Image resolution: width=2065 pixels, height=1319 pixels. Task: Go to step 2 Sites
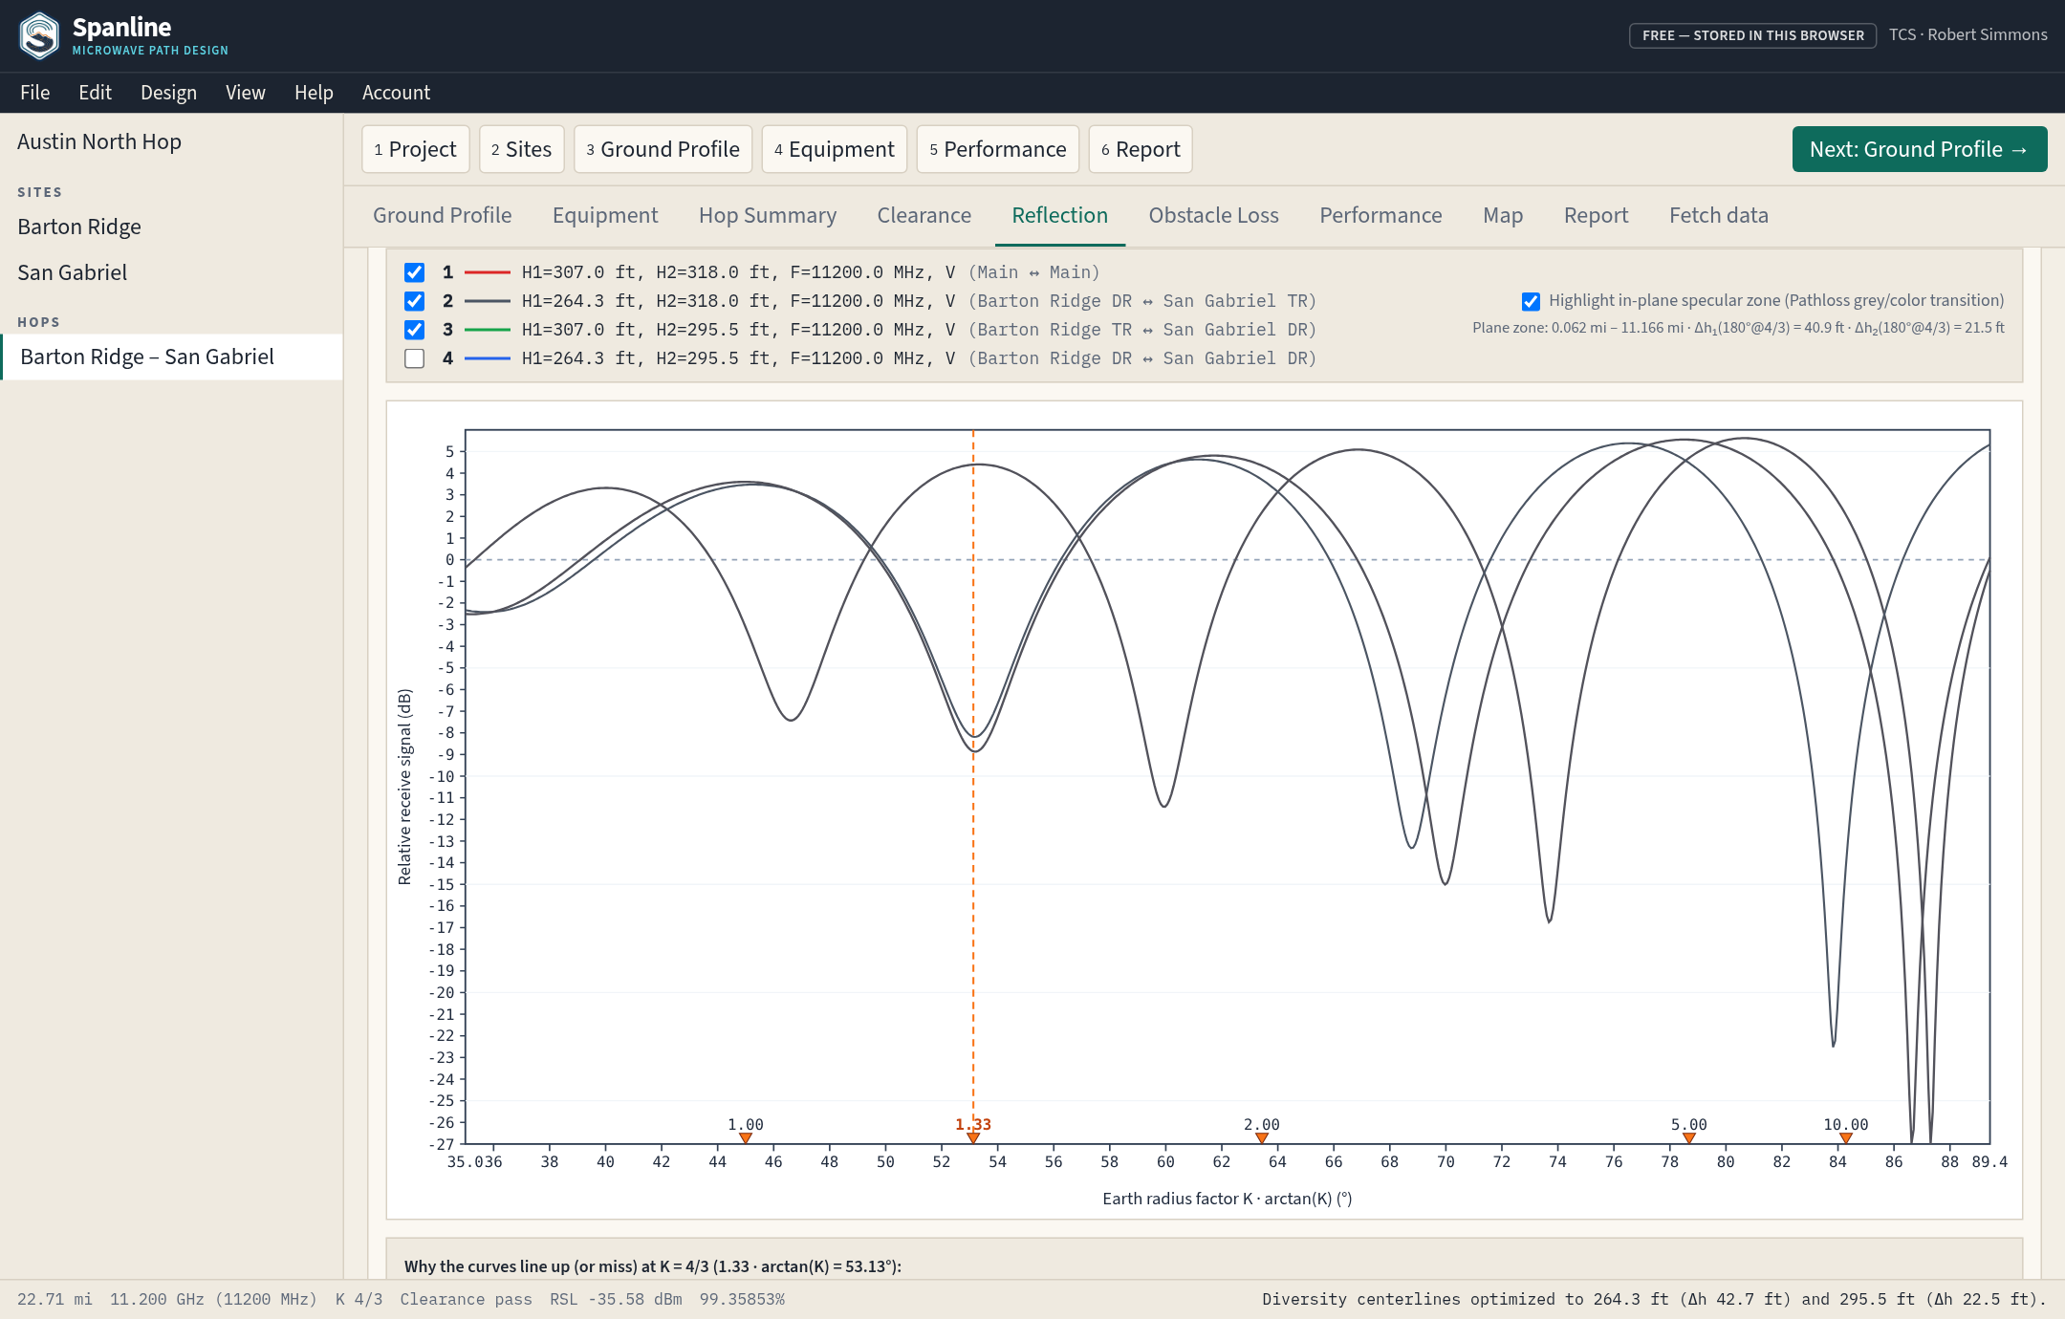[x=522, y=149]
